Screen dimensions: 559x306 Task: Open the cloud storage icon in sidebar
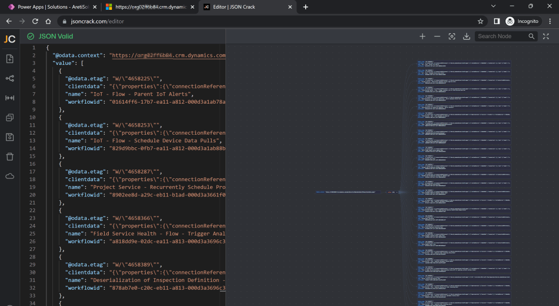pos(10,176)
